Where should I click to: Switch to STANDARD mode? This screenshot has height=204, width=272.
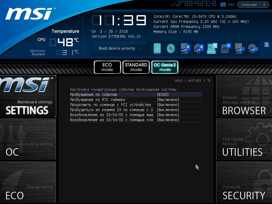point(136,67)
